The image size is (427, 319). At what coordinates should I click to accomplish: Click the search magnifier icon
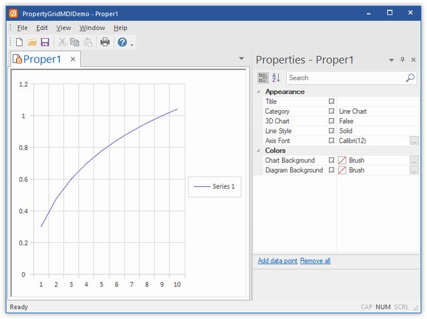[x=410, y=78]
